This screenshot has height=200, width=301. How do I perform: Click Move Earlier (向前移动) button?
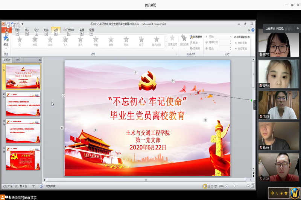(241, 43)
